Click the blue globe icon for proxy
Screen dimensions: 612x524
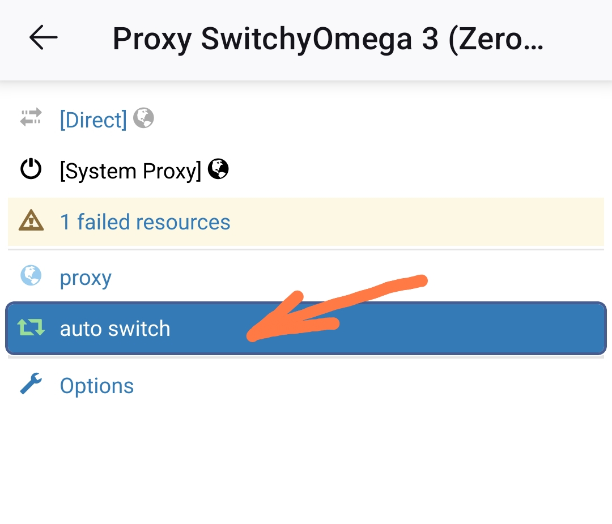pyautogui.click(x=31, y=276)
